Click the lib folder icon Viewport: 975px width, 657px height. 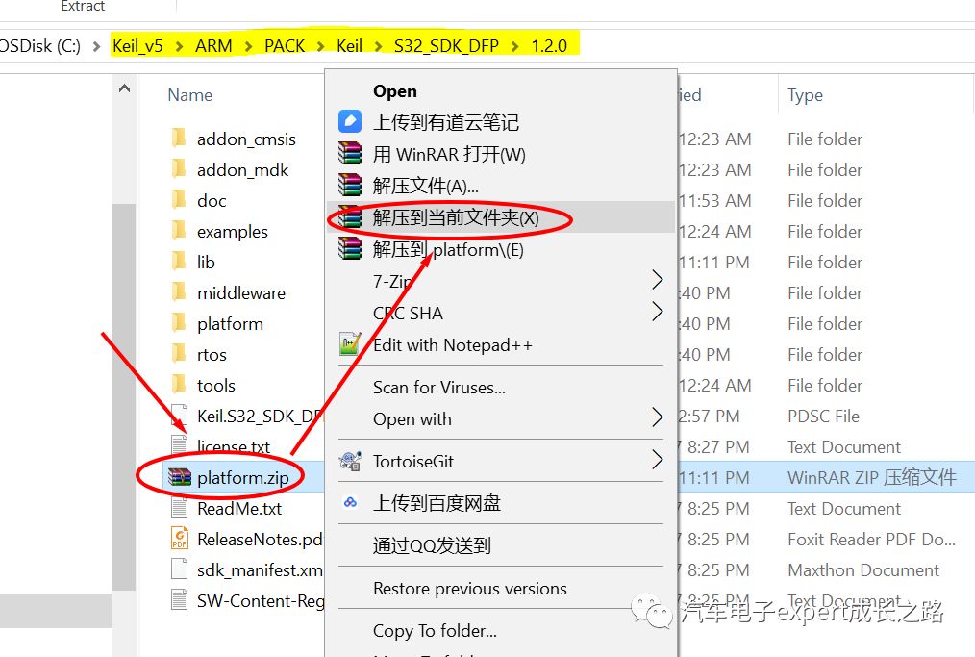point(179,262)
